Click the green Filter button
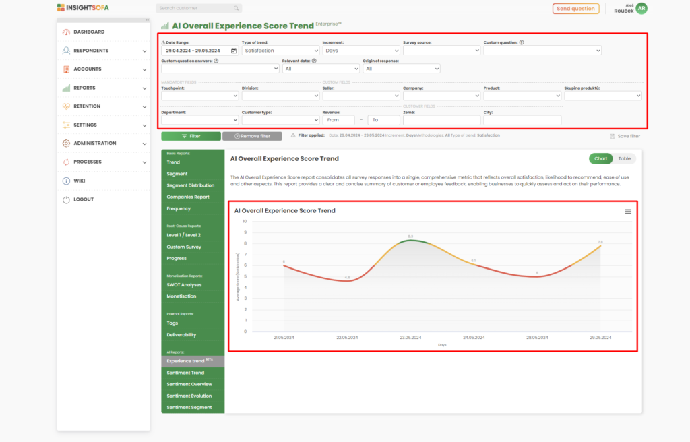690x442 pixels. point(191,136)
